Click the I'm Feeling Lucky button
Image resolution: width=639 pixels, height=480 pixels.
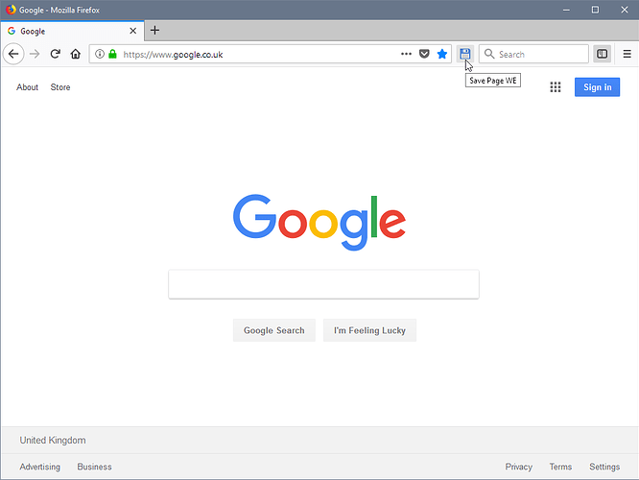click(x=369, y=330)
